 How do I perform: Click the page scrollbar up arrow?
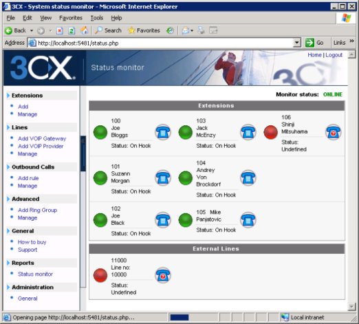tap(351, 54)
